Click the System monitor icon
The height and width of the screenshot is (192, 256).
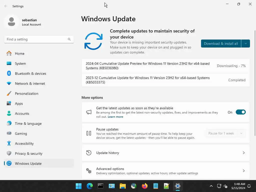click(9, 63)
